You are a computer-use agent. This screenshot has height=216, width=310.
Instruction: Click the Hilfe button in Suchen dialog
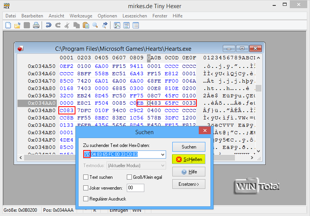tap(189, 172)
